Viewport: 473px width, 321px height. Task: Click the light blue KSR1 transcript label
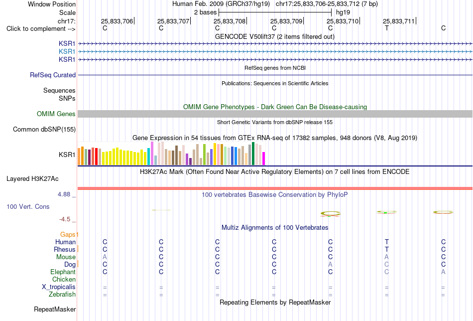67,52
